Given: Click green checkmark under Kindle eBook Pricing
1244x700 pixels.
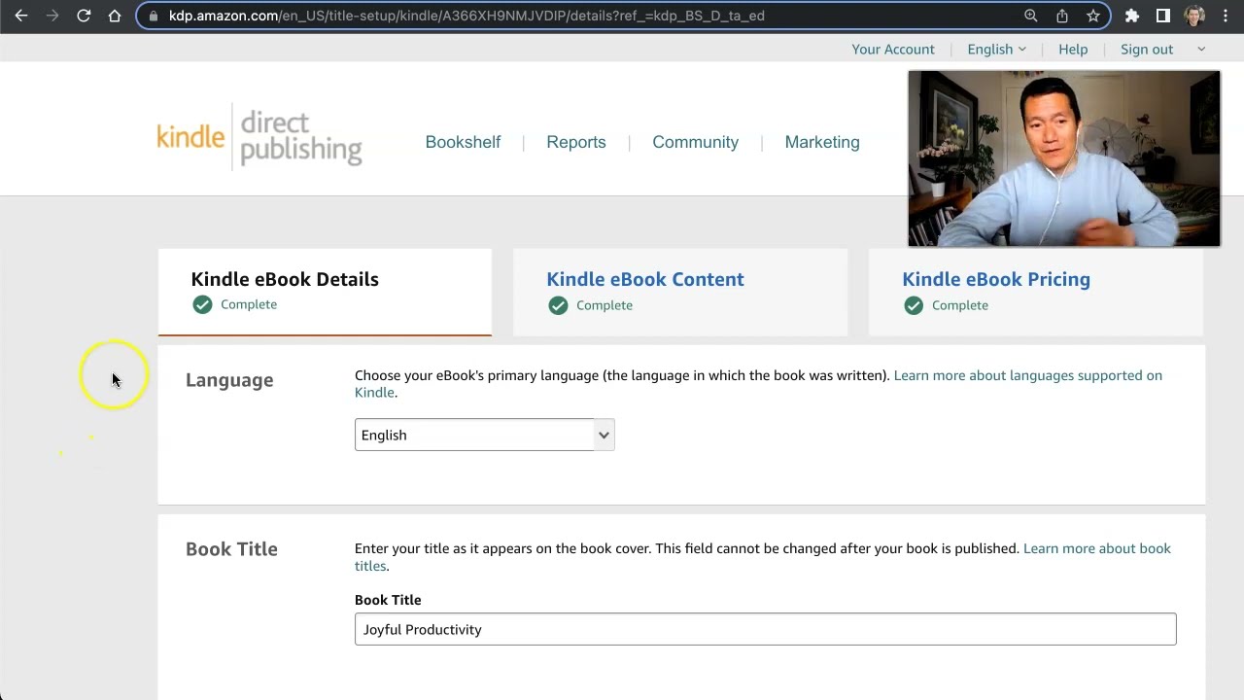Looking at the screenshot, I should pos(914,305).
